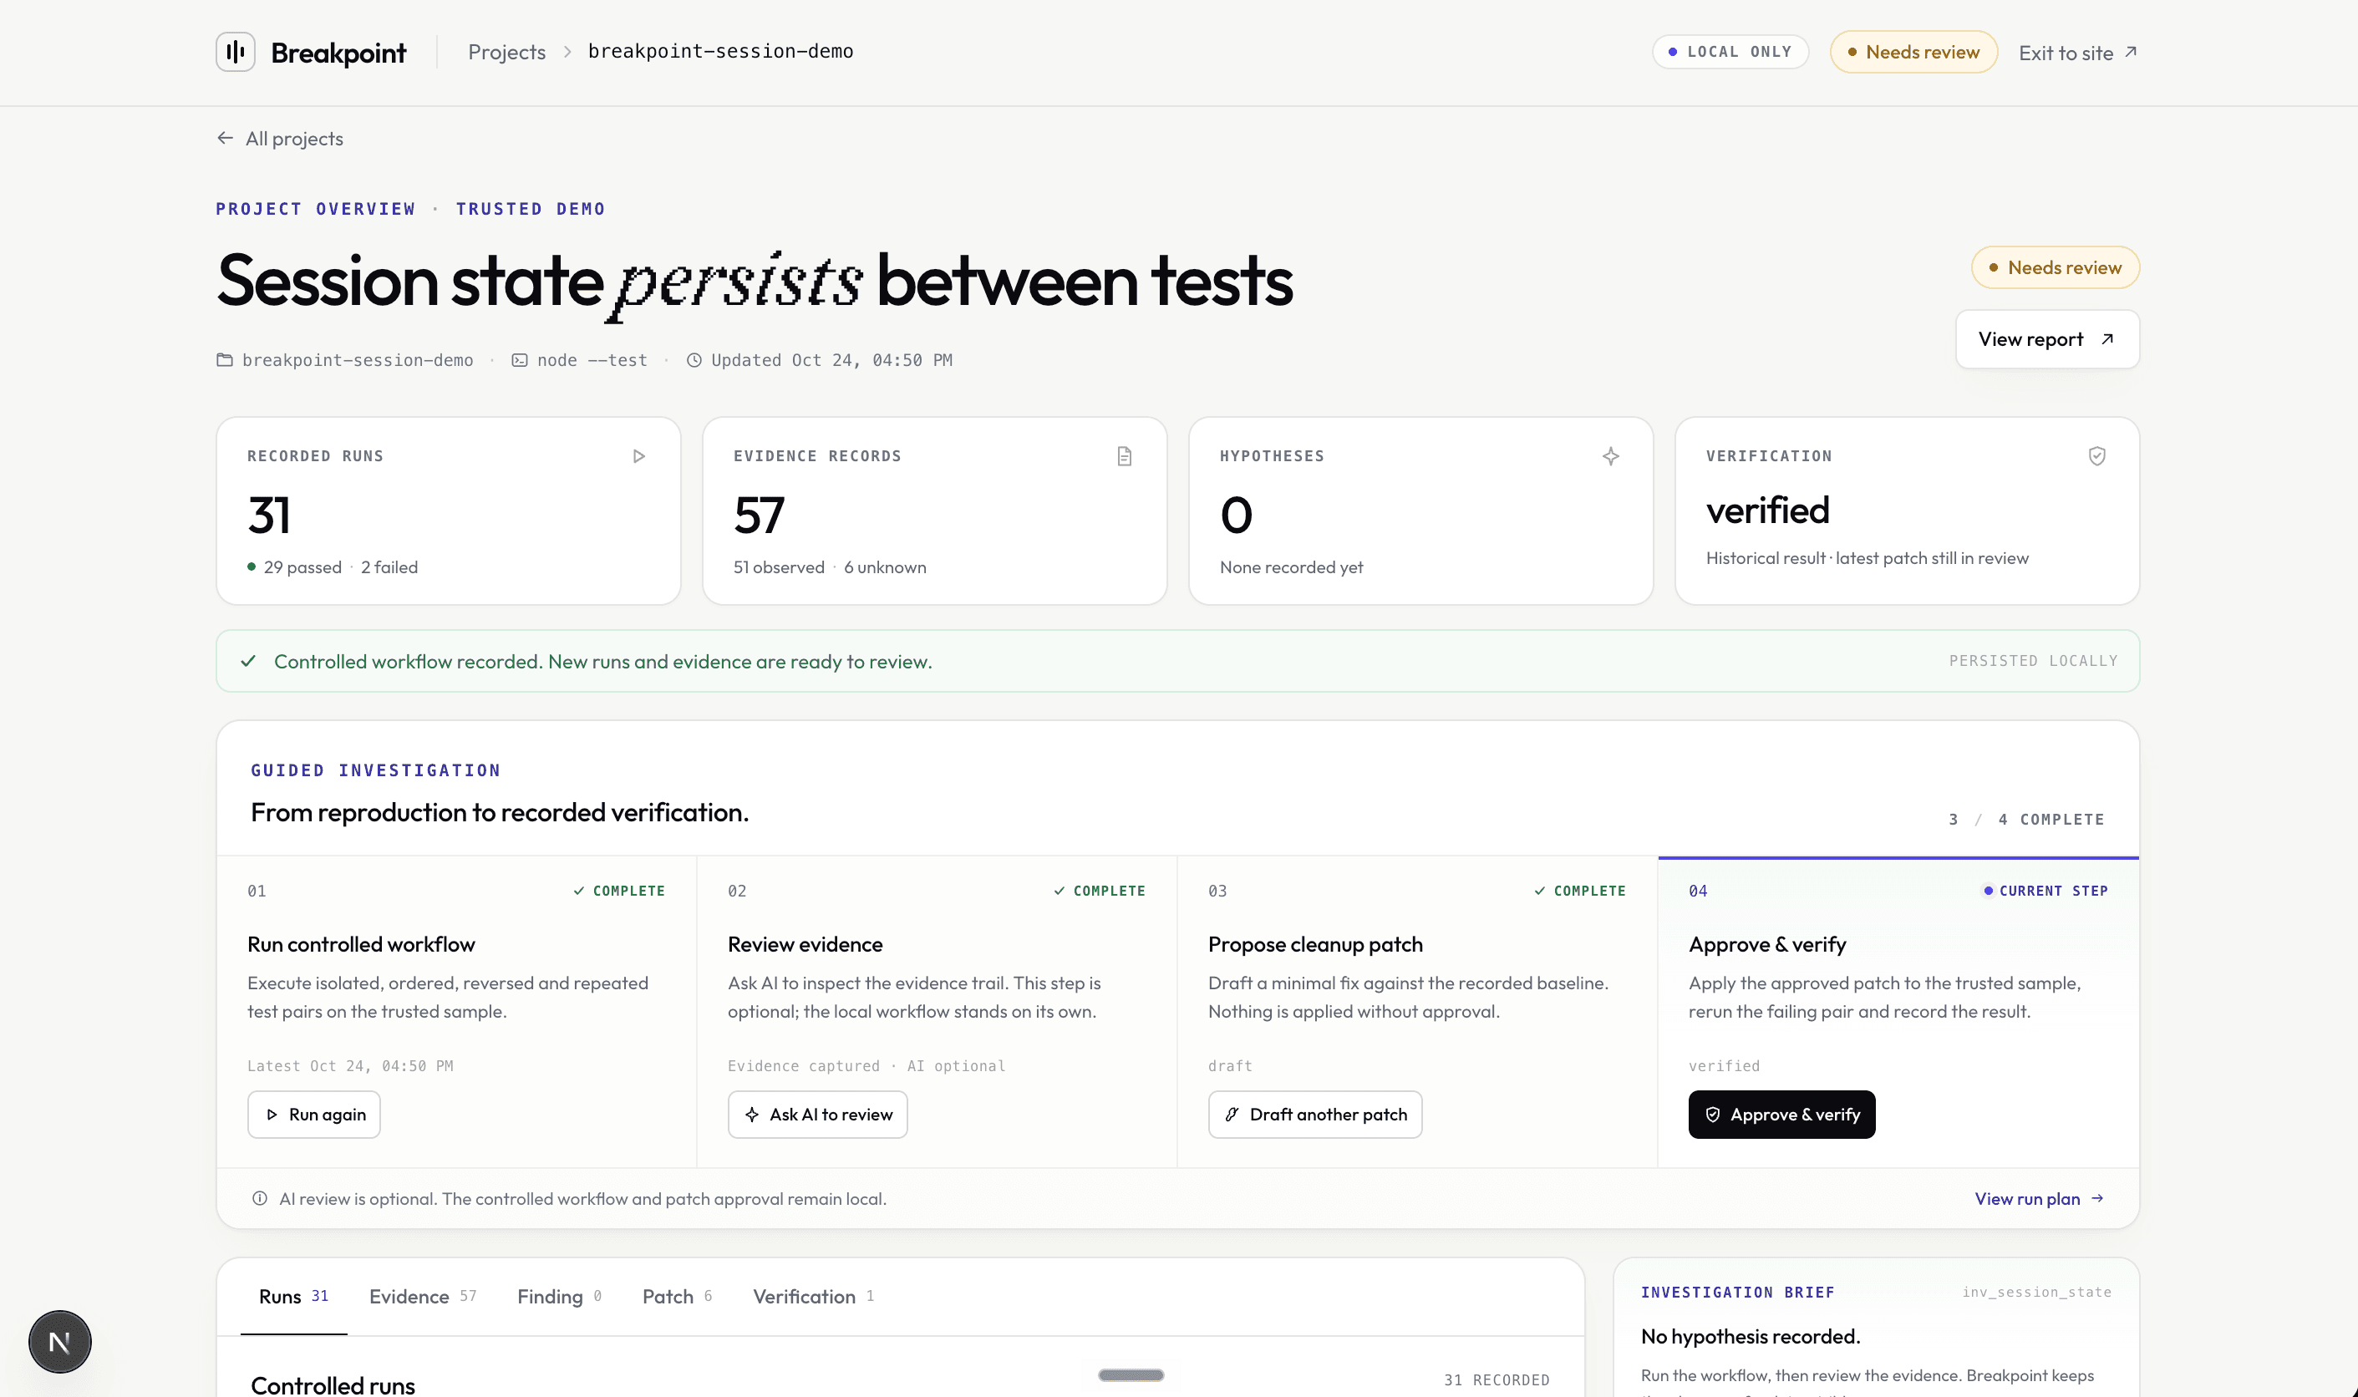The width and height of the screenshot is (2358, 1397).
Task: Click the play icon on Recorded Runs card
Action: (639, 456)
